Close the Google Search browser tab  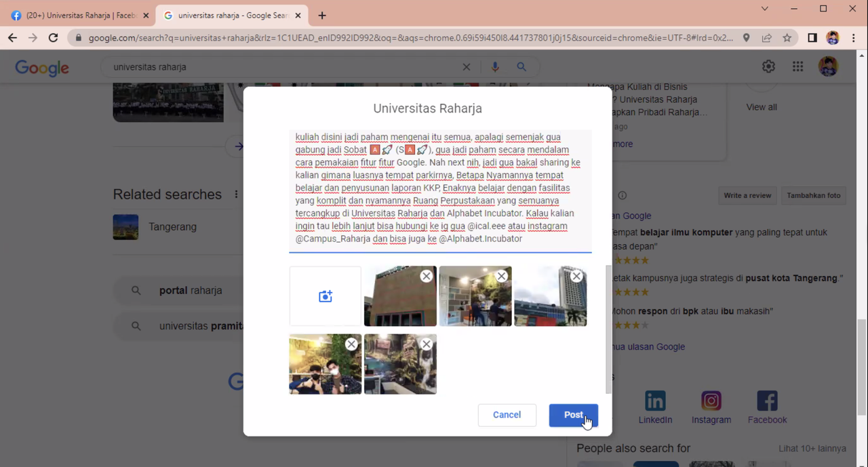296,16
